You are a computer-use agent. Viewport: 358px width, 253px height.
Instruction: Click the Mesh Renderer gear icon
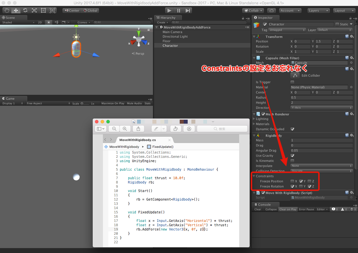point(352,114)
